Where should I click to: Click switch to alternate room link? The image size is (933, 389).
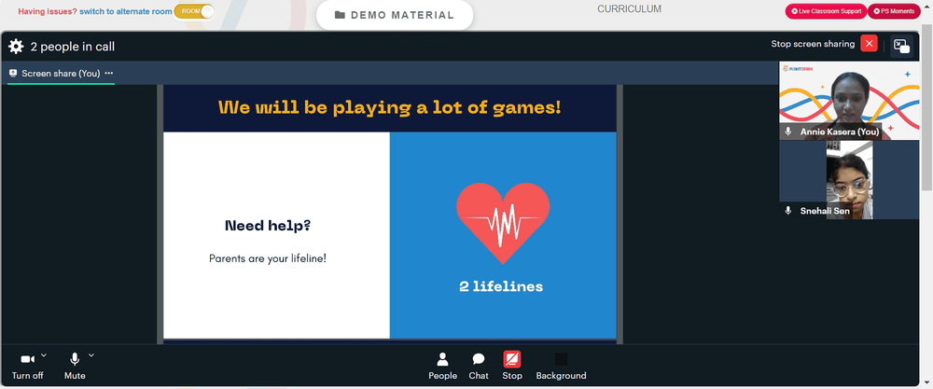[126, 11]
